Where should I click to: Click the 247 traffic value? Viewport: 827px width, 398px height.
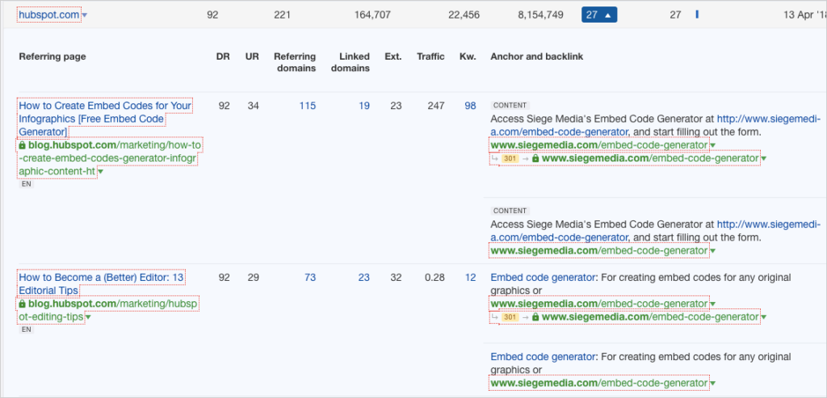point(436,106)
